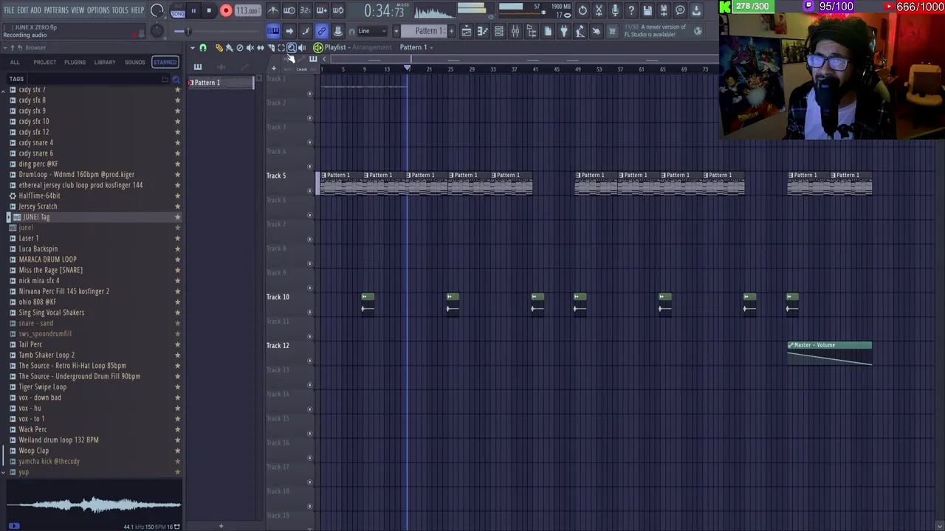Click the one-click audio recording microphone icon

(x=615, y=10)
